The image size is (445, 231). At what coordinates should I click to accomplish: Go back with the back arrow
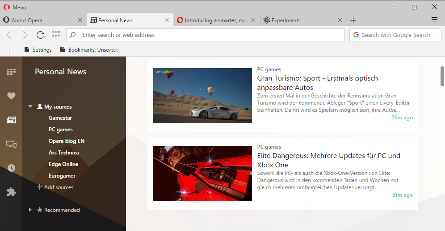click(9, 35)
